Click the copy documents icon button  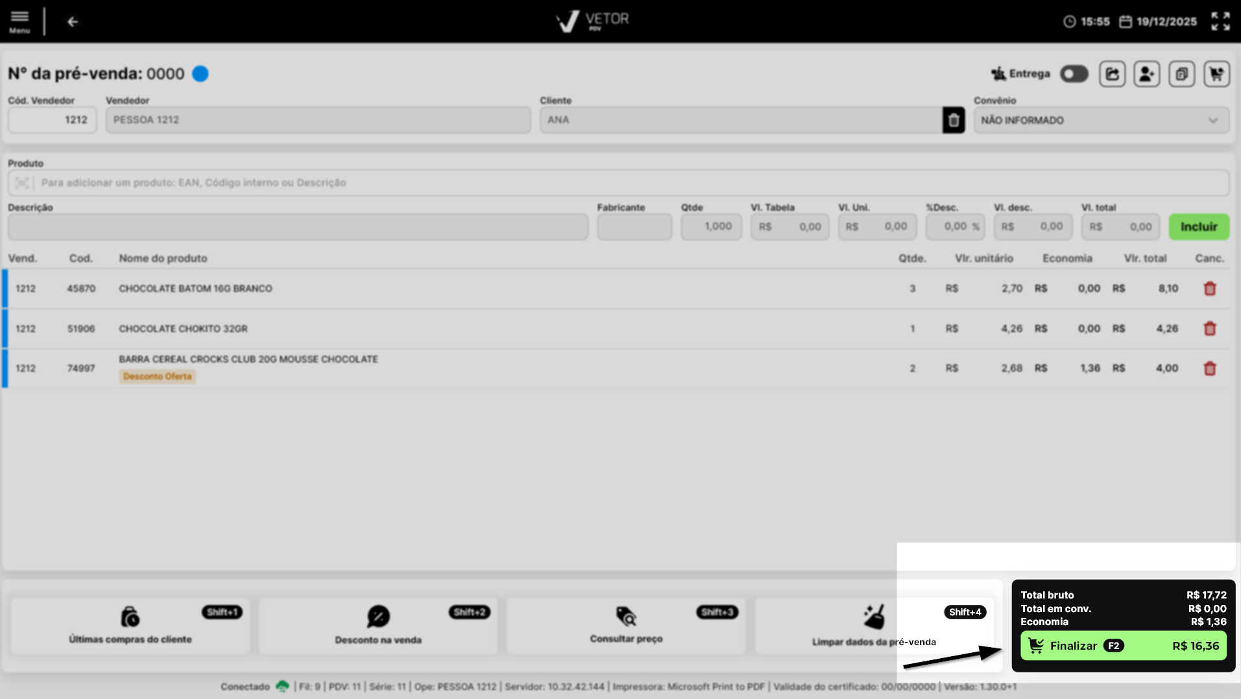pyautogui.click(x=1181, y=74)
